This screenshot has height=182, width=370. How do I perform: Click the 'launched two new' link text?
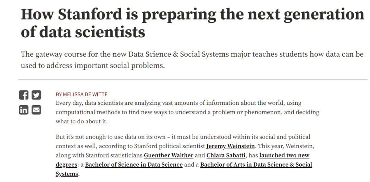(284, 155)
